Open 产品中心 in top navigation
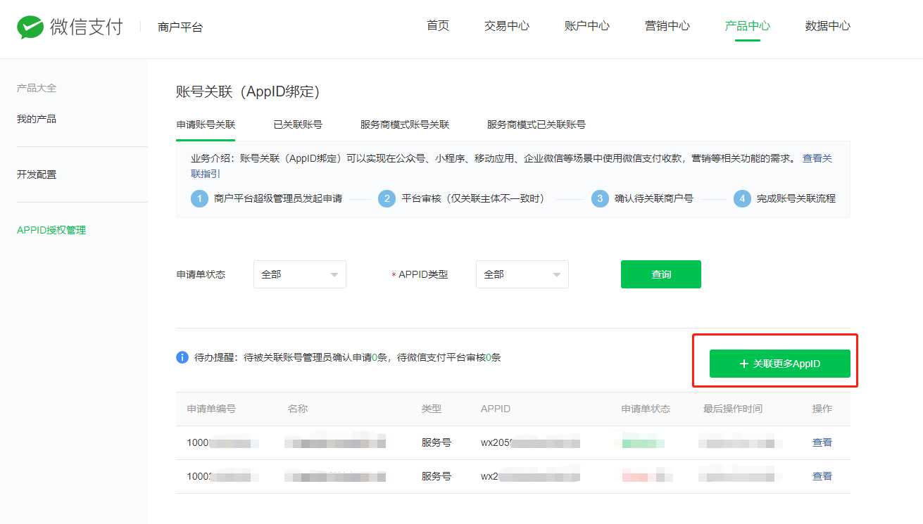923x524 pixels. 748,26
